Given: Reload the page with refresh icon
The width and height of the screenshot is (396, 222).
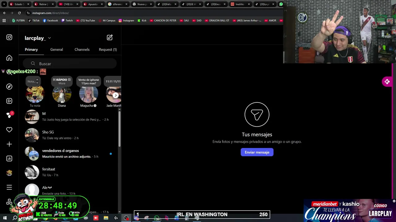Looking at the screenshot, I should (x=19, y=13).
